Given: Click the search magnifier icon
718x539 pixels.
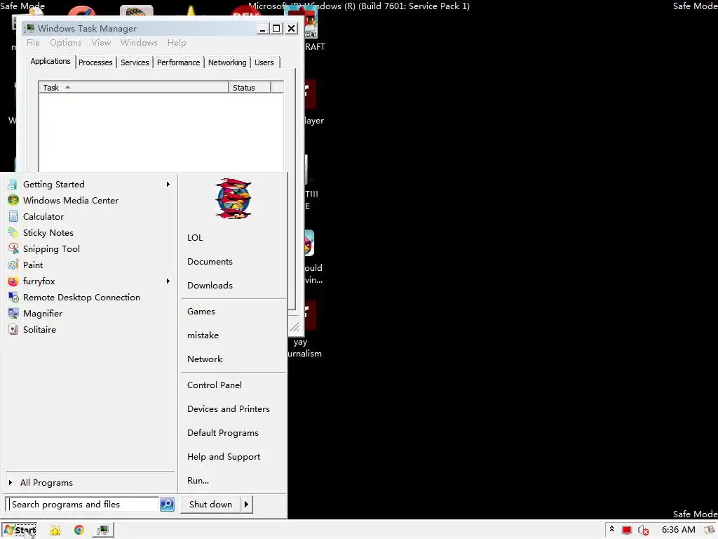Looking at the screenshot, I should coord(167,504).
